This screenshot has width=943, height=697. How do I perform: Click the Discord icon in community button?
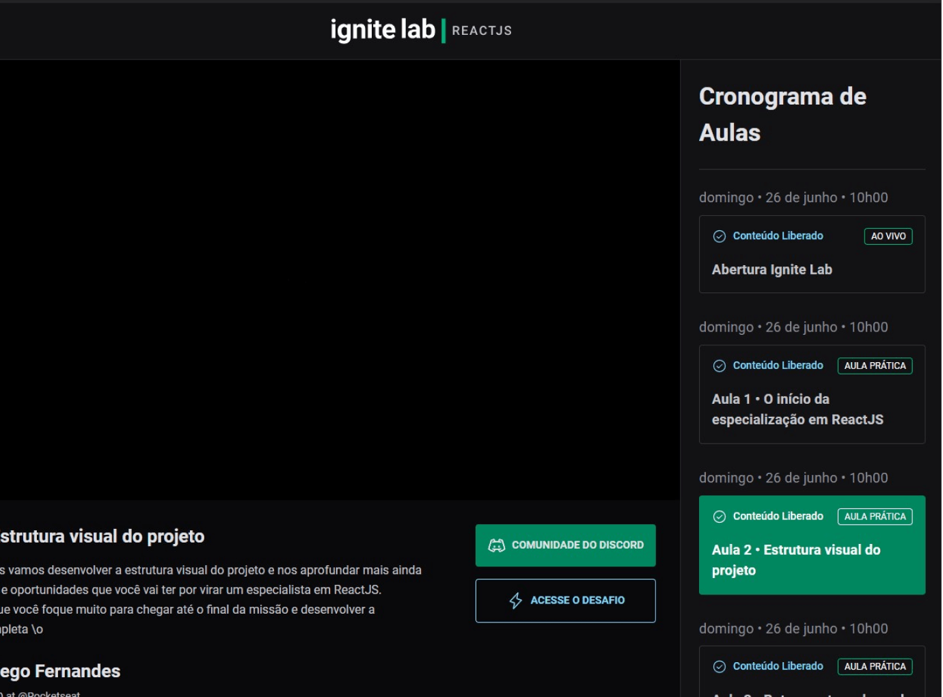pos(497,545)
